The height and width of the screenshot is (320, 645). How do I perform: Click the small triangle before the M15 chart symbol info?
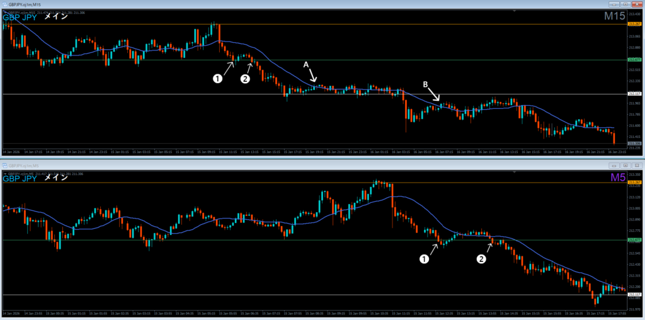coord(5,13)
